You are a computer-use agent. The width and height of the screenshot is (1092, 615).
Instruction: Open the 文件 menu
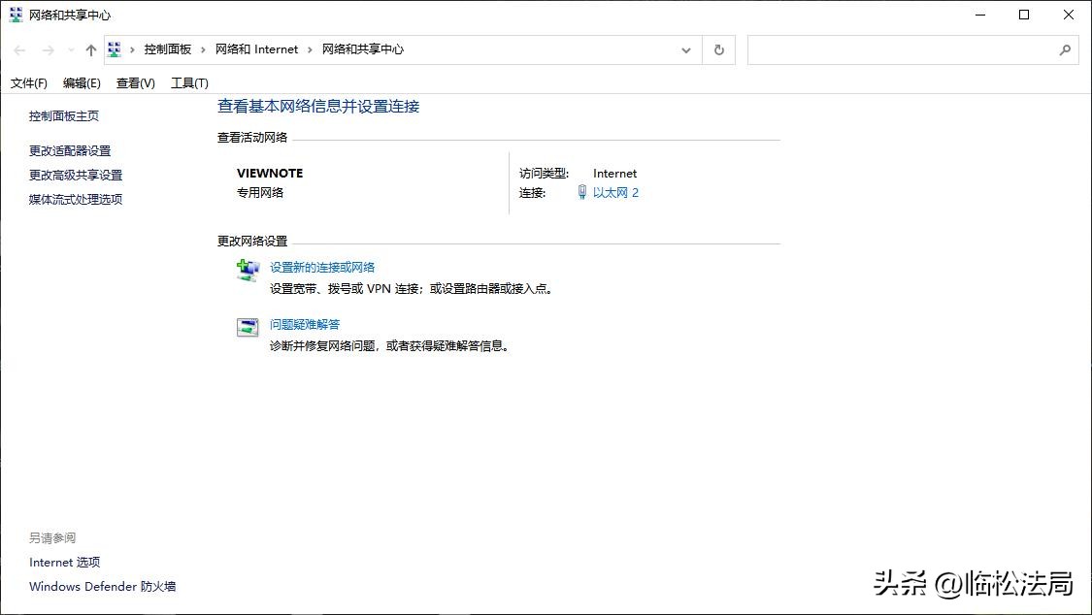pyautogui.click(x=28, y=82)
